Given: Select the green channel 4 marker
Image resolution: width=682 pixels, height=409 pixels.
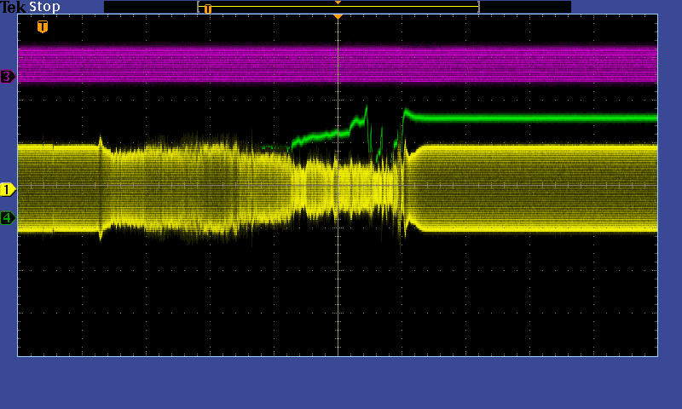Looking at the screenshot, I should [8, 218].
